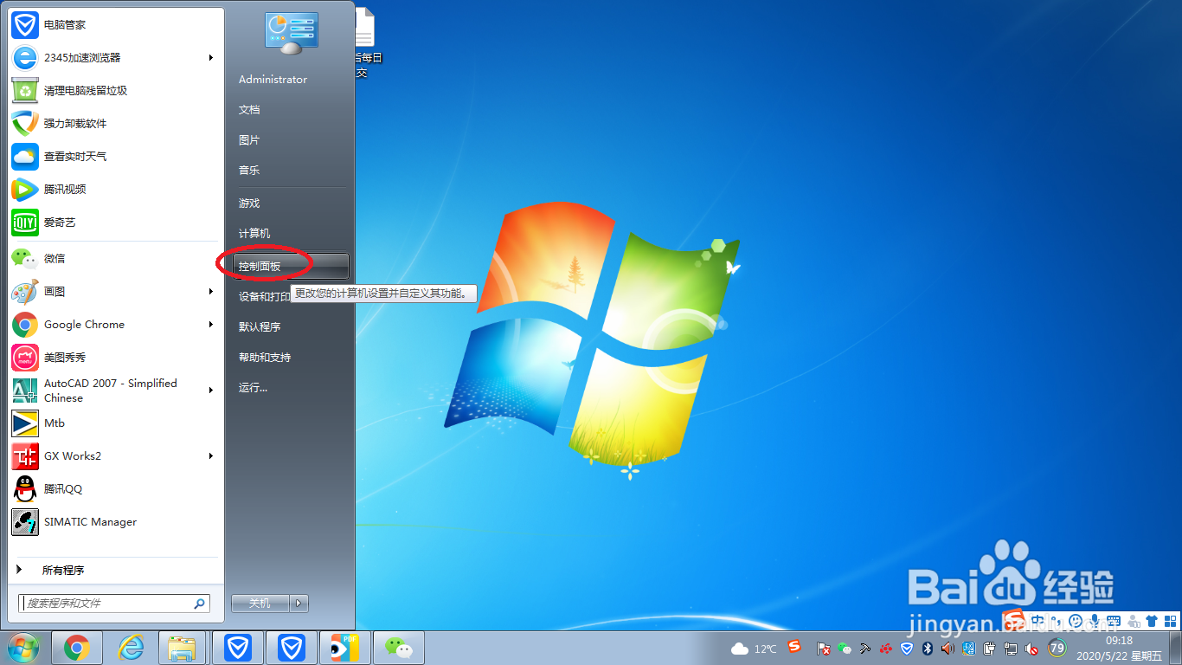The height and width of the screenshot is (665, 1182).
Task: Expand AutoCAD 2007 jump list arrow
Action: click(210, 390)
